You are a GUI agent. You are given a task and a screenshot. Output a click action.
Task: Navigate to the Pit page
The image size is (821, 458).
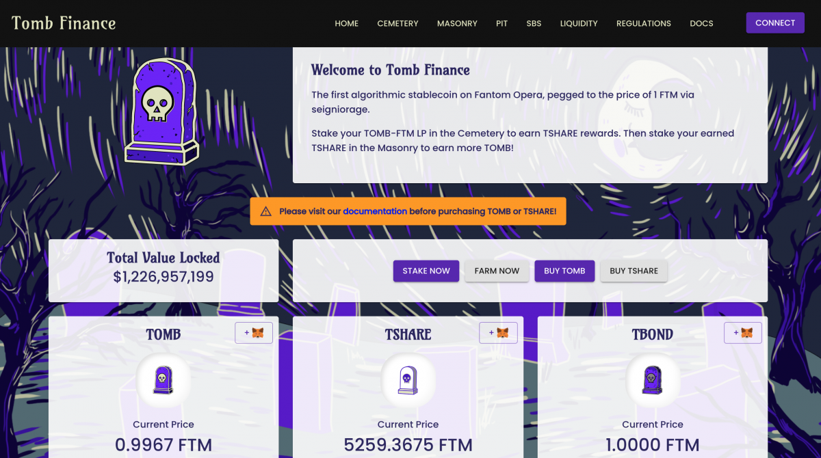point(501,23)
